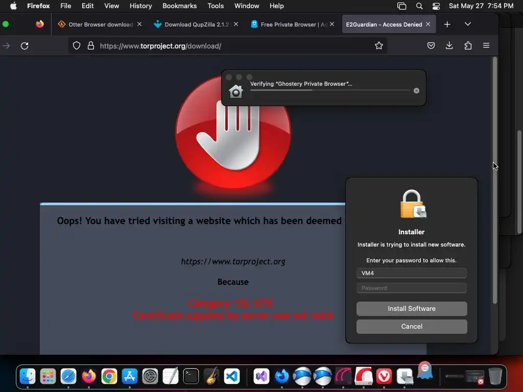Click the date and time in menu bar
523x392 pixels.
coord(481,6)
